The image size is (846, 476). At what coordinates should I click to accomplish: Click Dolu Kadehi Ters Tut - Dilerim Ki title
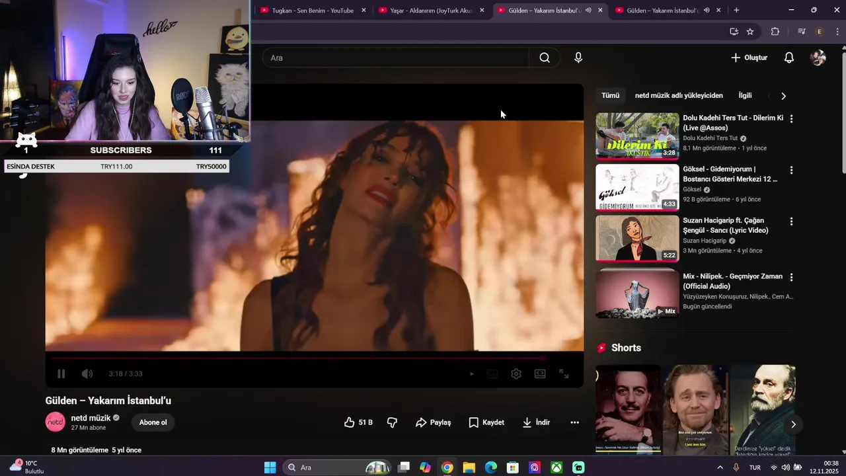coord(733,123)
